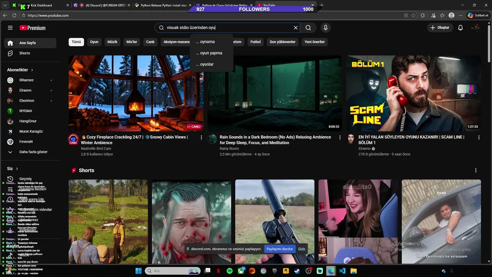
Task: Open Copilot Sohbet et button
Action: 478,15
